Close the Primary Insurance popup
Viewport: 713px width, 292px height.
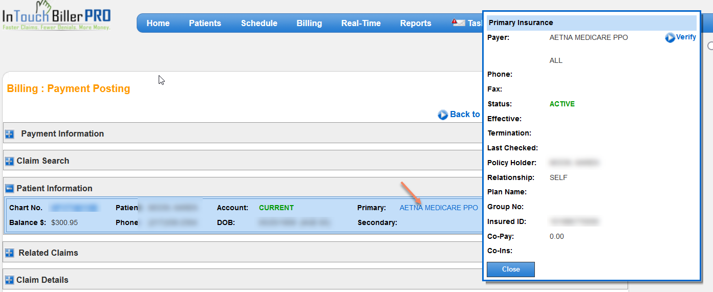click(510, 269)
